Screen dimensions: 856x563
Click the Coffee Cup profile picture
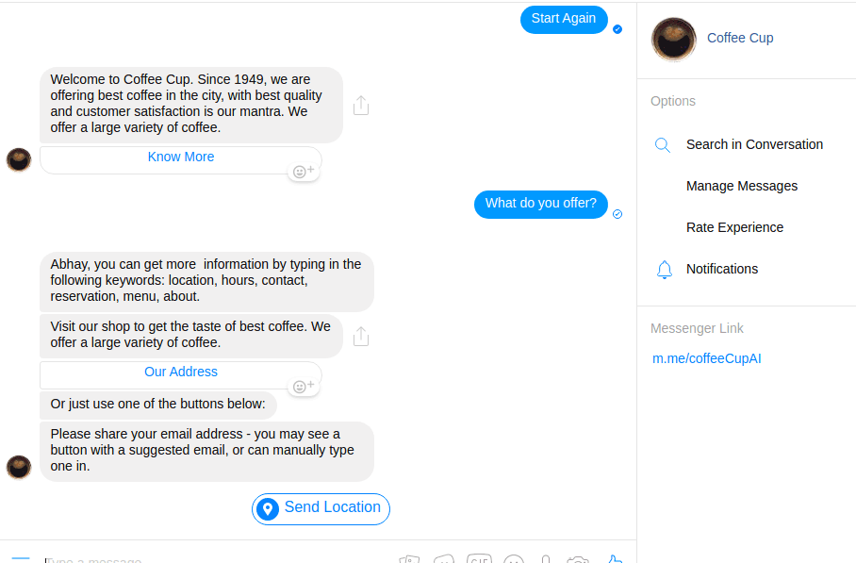point(674,39)
